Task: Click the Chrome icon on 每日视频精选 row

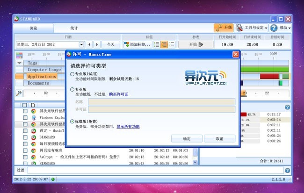Action: (33, 144)
